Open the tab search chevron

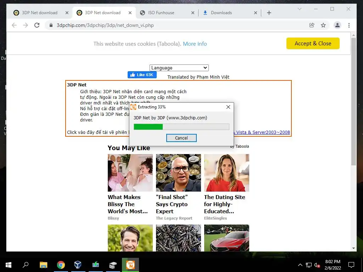coord(299,9)
